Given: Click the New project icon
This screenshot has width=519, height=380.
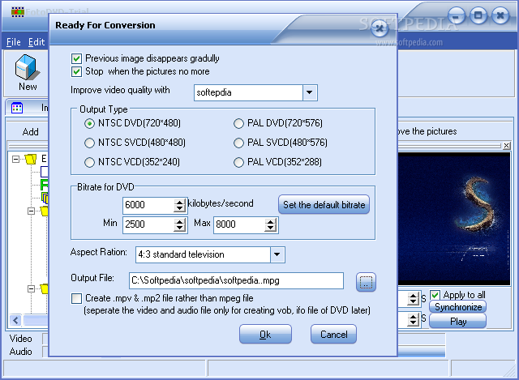Looking at the screenshot, I should pos(27,72).
